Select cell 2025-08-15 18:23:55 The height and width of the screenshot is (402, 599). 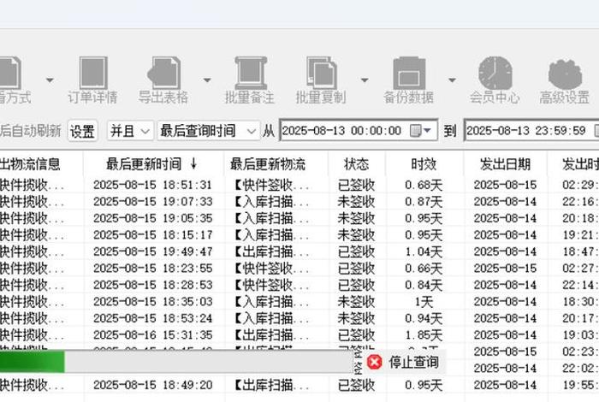(x=152, y=269)
